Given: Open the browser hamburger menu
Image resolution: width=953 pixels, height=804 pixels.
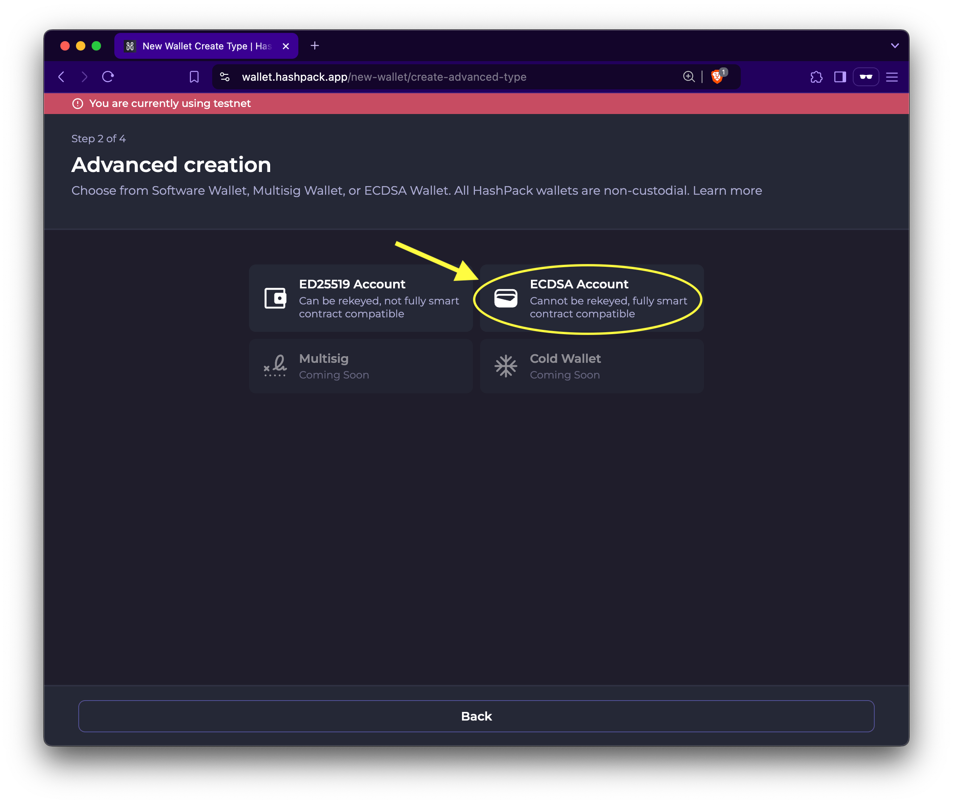Looking at the screenshot, I should [x=892, y=77].
